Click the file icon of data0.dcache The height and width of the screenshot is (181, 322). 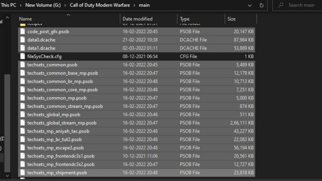click(x=23, y=40)
